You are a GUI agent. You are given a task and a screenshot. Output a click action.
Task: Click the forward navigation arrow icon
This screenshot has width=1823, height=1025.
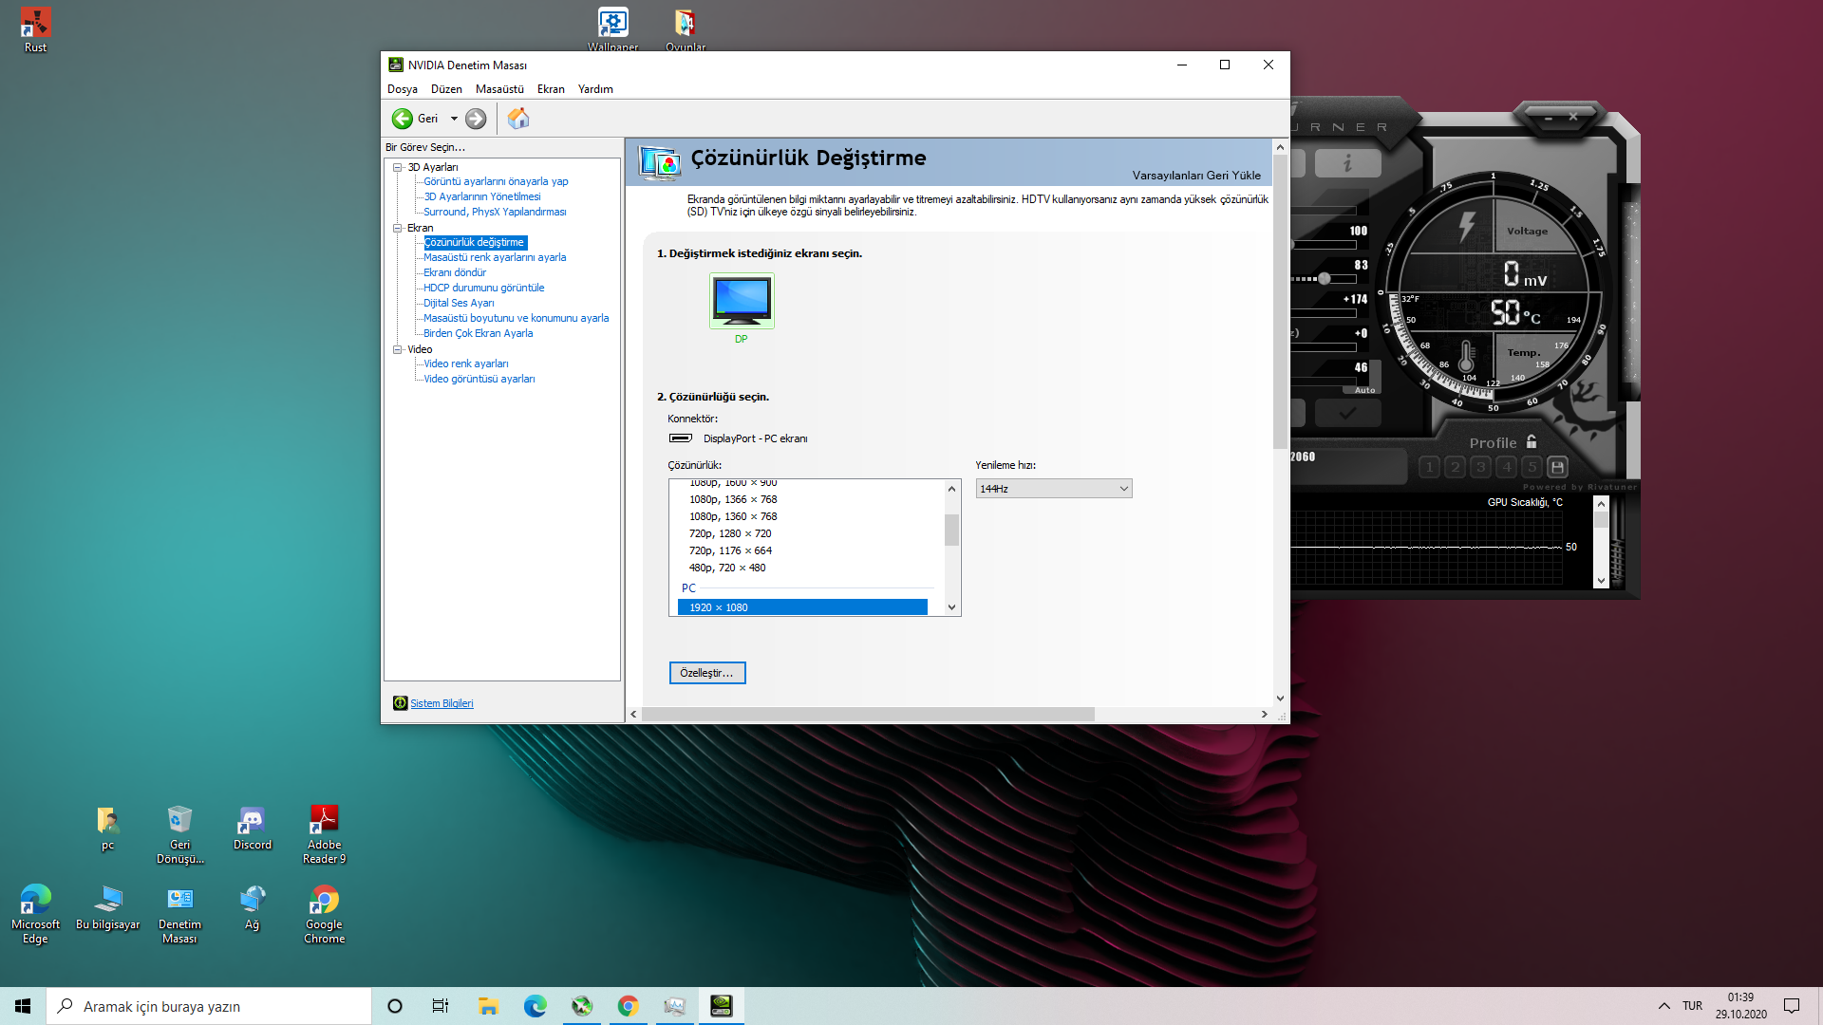[x=476, y=119]
